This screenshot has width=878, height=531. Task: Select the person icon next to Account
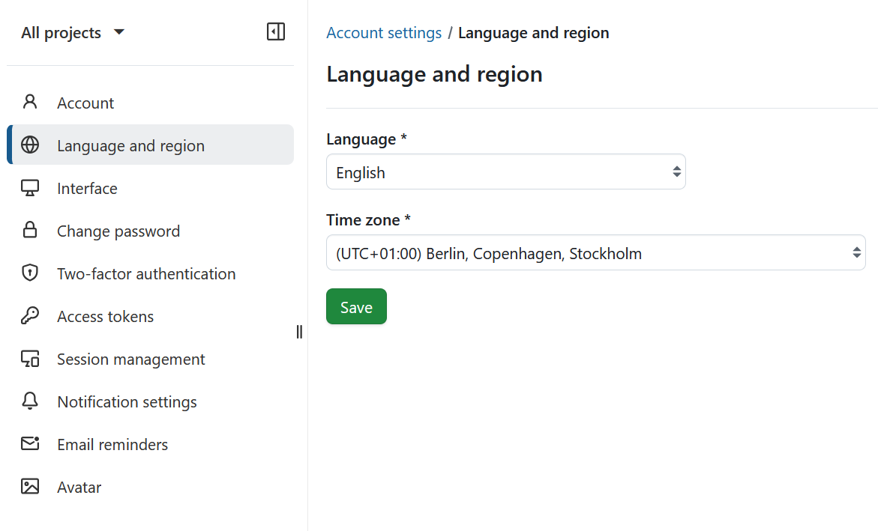[30, 102]
